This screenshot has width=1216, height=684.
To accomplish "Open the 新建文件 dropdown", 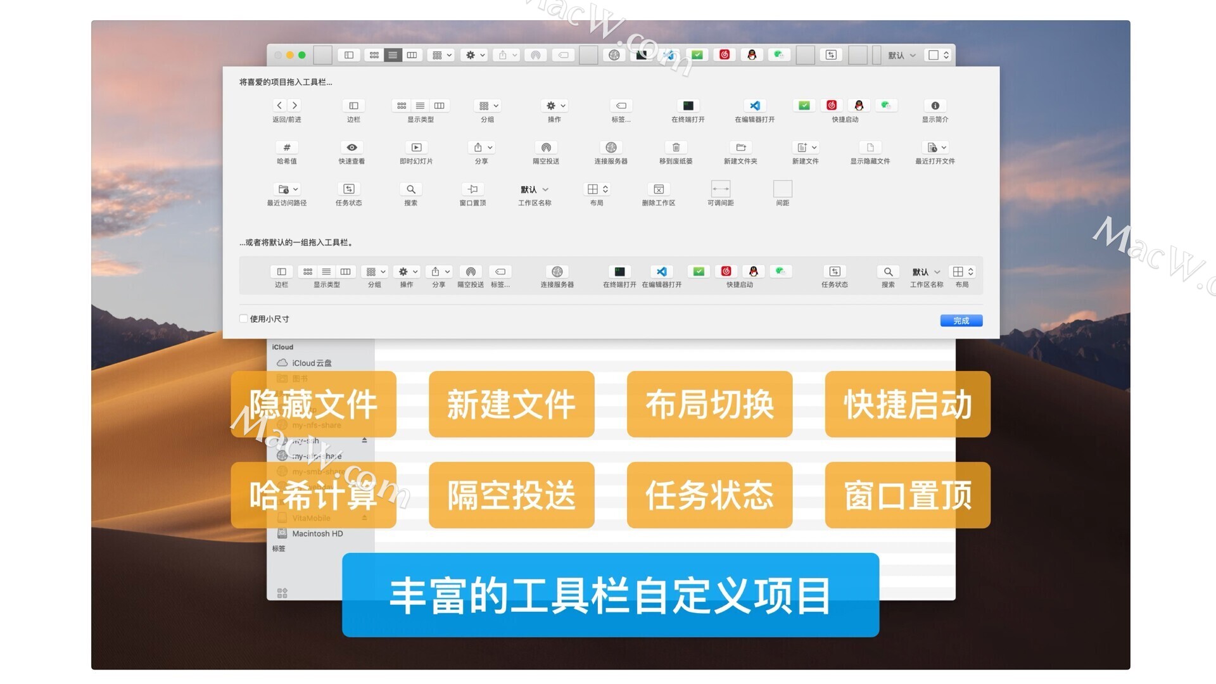I will [806, 147].
